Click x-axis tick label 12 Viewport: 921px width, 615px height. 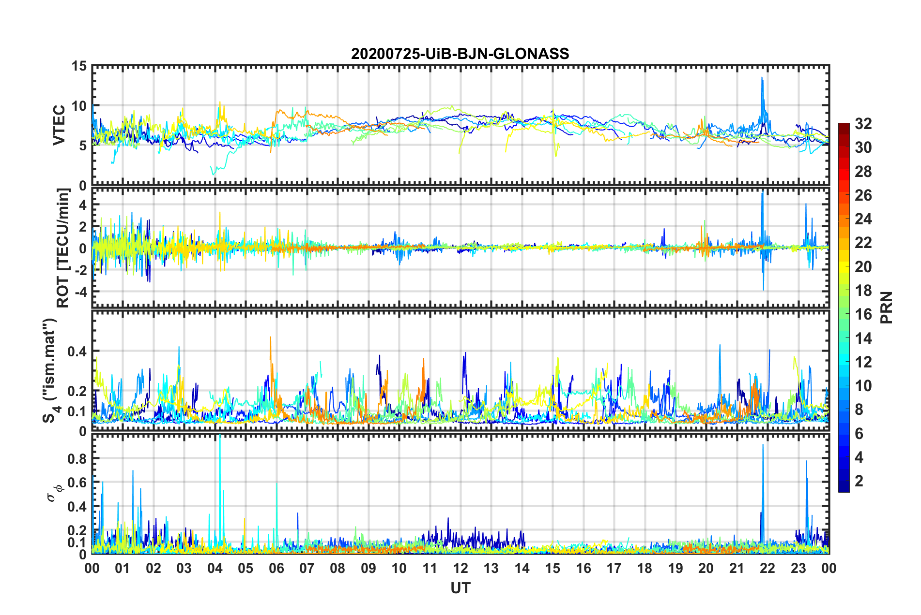460,568
